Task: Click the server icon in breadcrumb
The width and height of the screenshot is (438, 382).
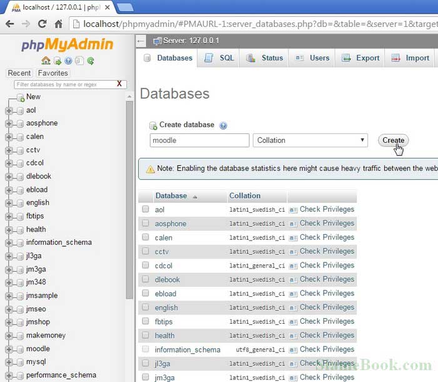Action: [157, 41]
